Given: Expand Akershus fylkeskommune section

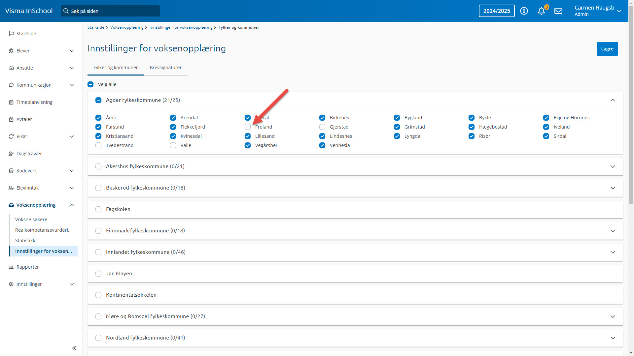Looking at the screenshot, I should pos(613,166).
